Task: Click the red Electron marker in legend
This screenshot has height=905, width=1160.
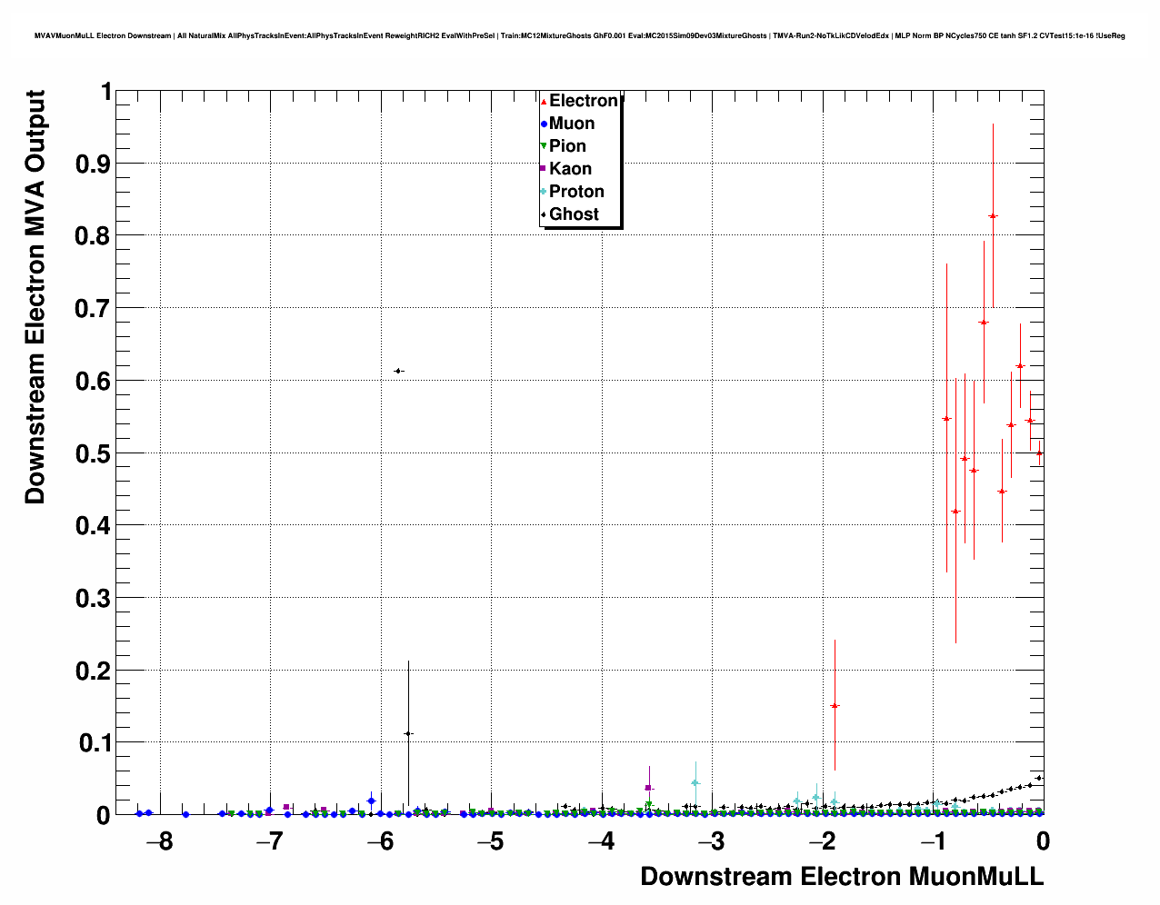Action: [x=544, y=101]
